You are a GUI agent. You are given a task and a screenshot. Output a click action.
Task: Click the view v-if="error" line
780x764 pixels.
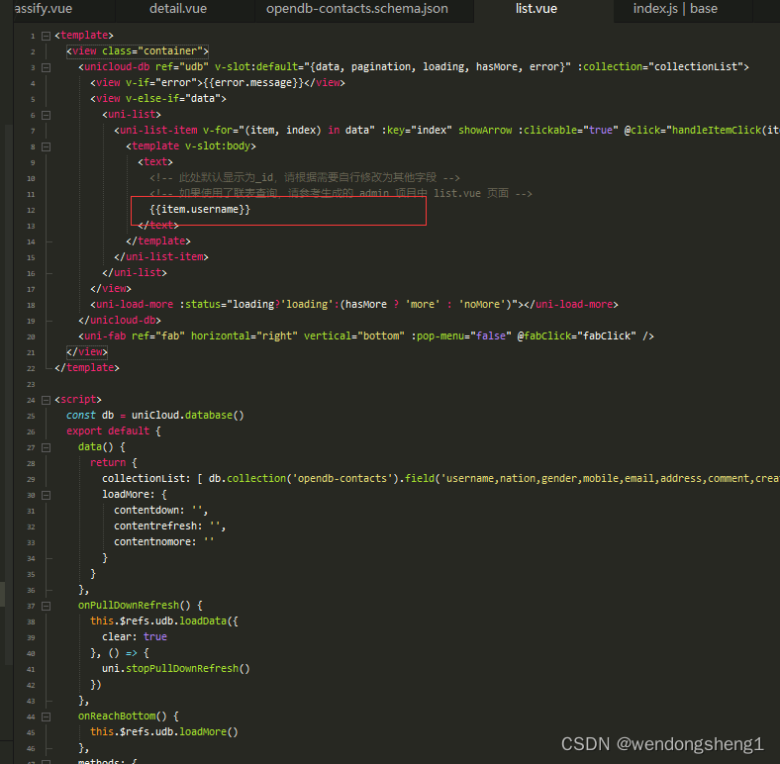(x=218, y=83)
